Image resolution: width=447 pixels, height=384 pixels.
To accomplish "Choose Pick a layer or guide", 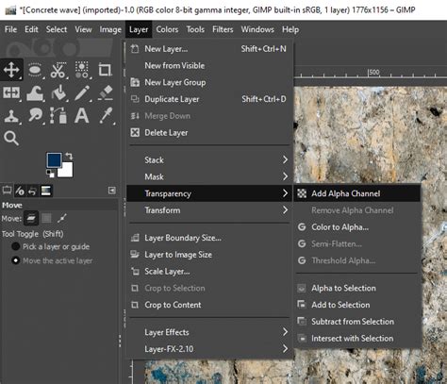I will click(x=50, y=246).
